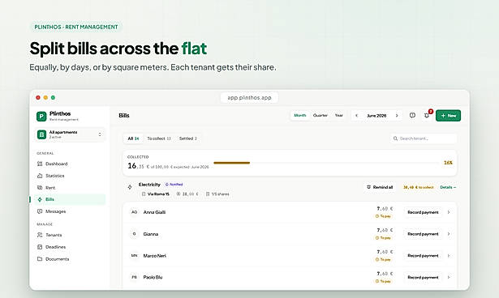Expand Marco Neri row chevron

pyautogui.click(x=449, y=255)
